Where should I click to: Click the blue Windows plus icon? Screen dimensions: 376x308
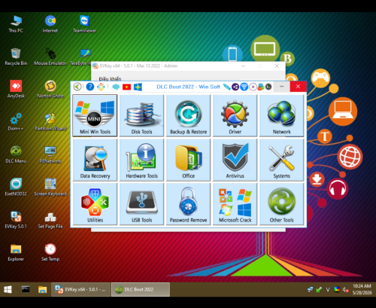[x=138, y=87]
